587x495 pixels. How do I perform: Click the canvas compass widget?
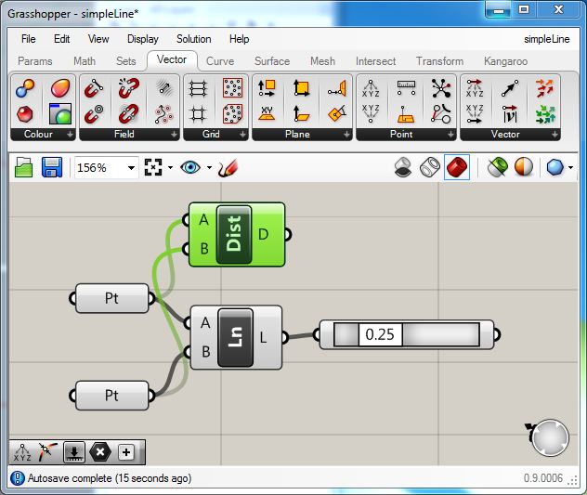pos(550,437)
